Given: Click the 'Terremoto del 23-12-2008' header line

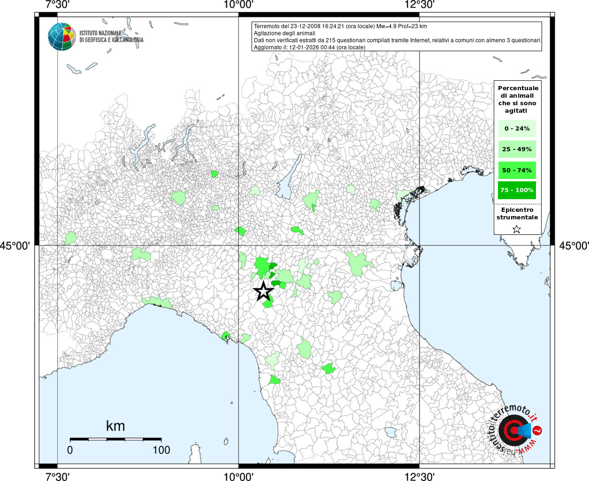Looking at the screenshot, I should pos(340,26).
